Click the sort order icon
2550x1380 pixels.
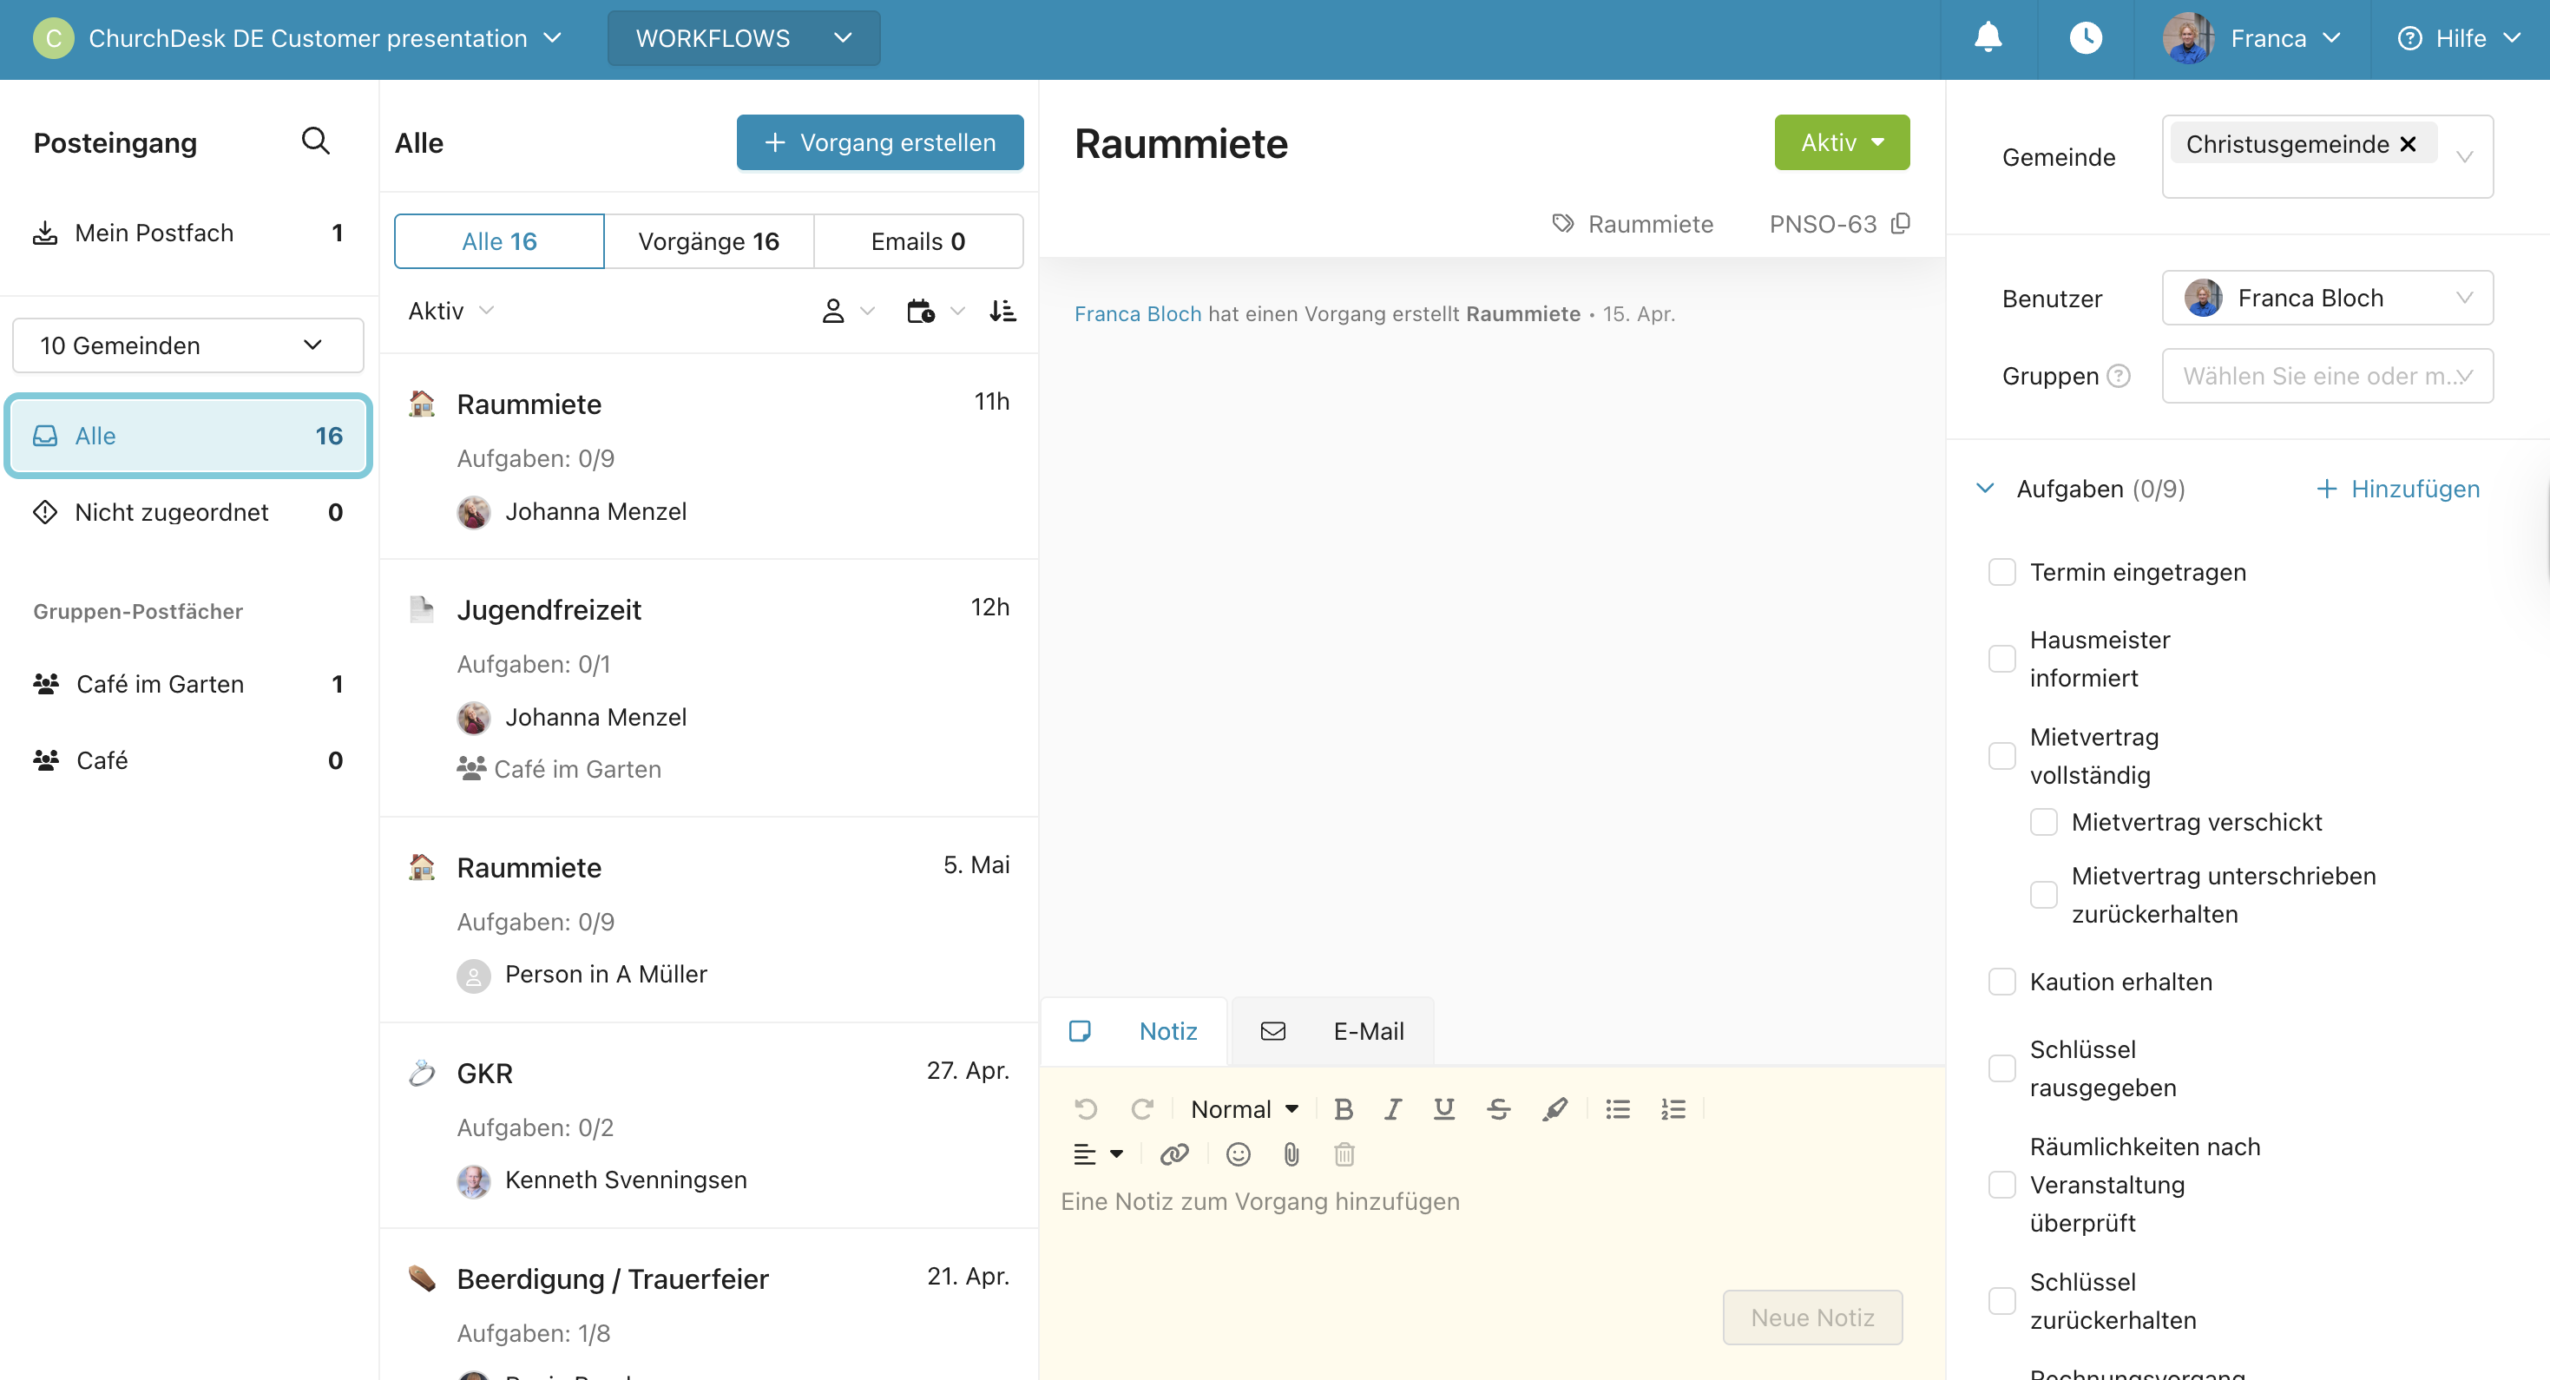click(1002, 311)
